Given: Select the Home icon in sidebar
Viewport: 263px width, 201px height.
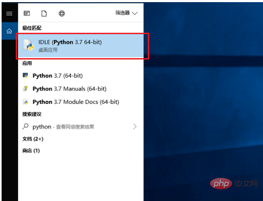Looking at the screenshot, I should (x=9, y=31).
